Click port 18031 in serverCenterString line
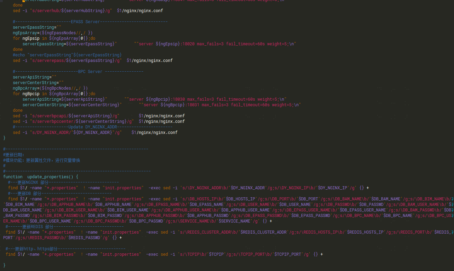The width and height of the screenshot is (454, 271). coord(193,105)
